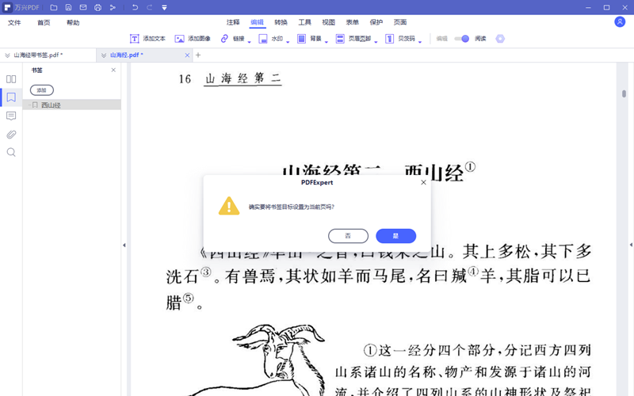
Task: Open the search magnifier in the sidebar
Action: pyautogui.click(x=11, y=152)
